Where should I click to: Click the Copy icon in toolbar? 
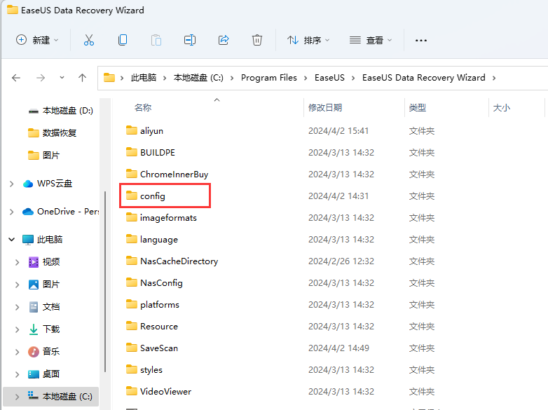(123, 40)
